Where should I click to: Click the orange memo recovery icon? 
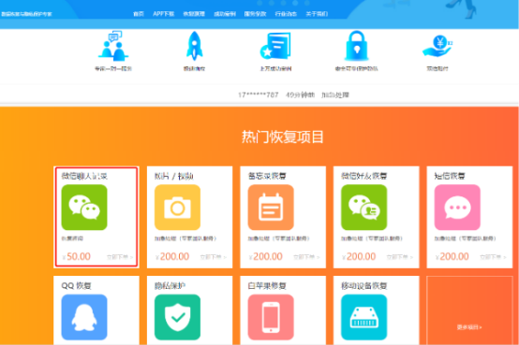point(271,208)
